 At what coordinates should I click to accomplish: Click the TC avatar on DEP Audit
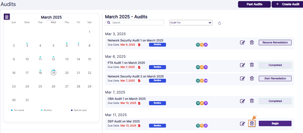[198, 126]
